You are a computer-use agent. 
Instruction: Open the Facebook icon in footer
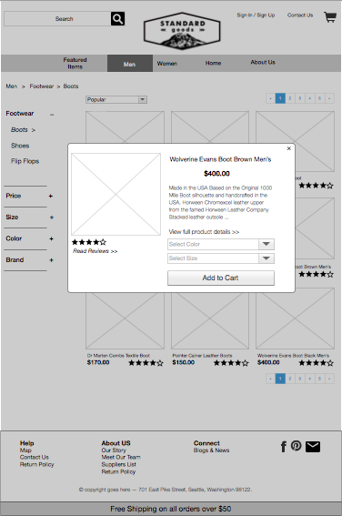tap(284, 447)
